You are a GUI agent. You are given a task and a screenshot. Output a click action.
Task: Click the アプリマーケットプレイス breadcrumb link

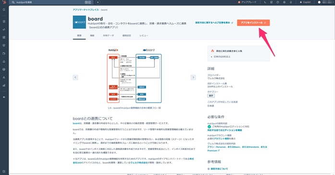(x=86, y=10)
